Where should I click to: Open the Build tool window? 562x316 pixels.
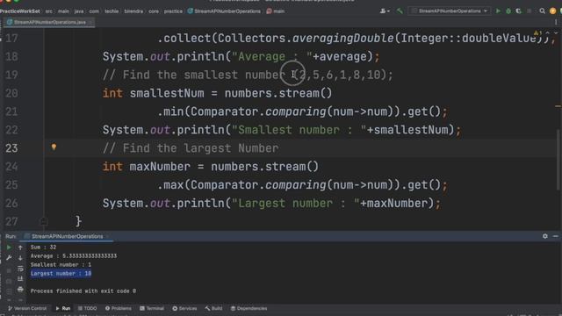point(213,308)
